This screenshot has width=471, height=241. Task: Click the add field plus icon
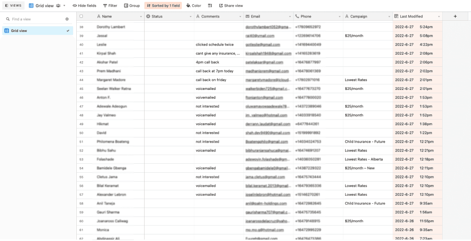(455, 16)
